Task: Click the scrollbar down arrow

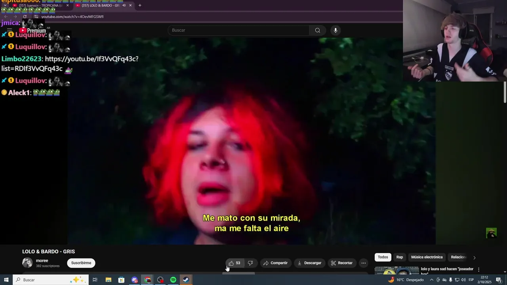Action: tap(505, 272)
